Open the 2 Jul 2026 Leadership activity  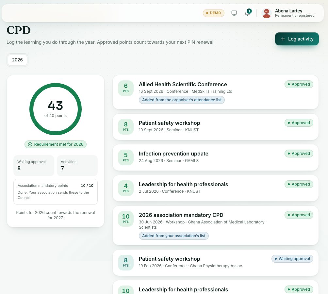point(216,188)
